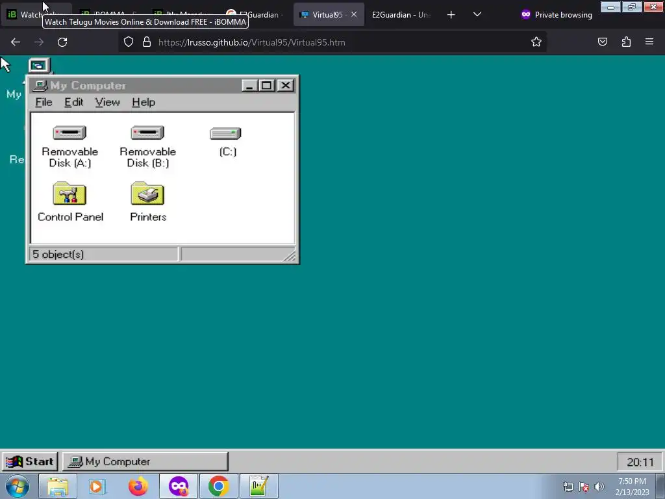Open the Firefox application menu
The image size is (665, 499).
pos(649,42)
